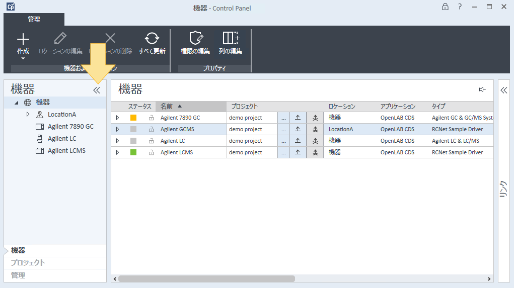The image size is (514, 288).
Task: Click the Control Panel app logo icon
Action: point(11,7)
